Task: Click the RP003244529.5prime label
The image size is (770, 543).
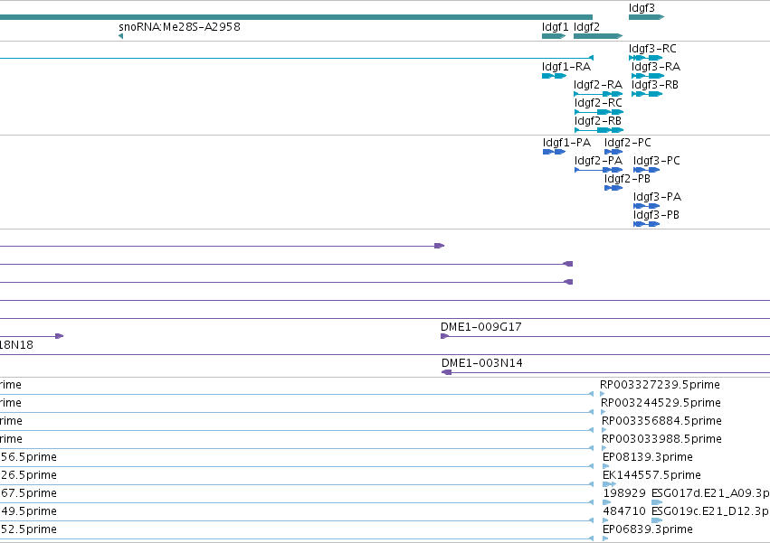Action: pyautogui.click(x=661, y=403)
